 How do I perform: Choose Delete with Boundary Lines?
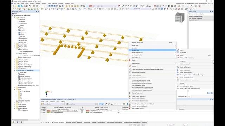[x=187, y=58]
